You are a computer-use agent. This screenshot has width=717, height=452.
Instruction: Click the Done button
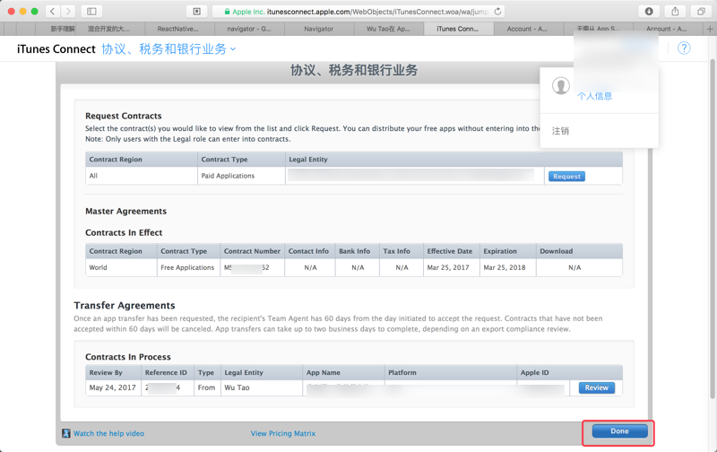[619, 431]
